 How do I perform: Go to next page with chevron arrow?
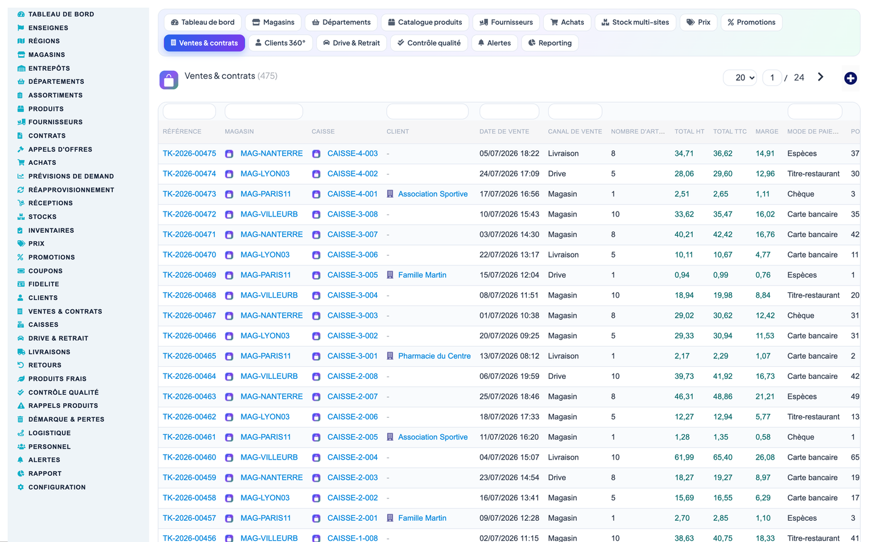pos(821,77)
